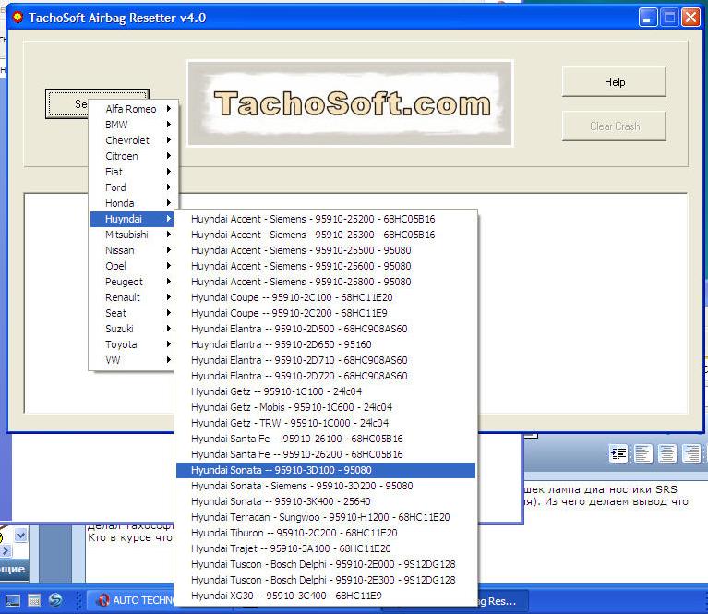Open the Alfa Romeo submenu
708x614 pixels.
[x=131, y=109]
